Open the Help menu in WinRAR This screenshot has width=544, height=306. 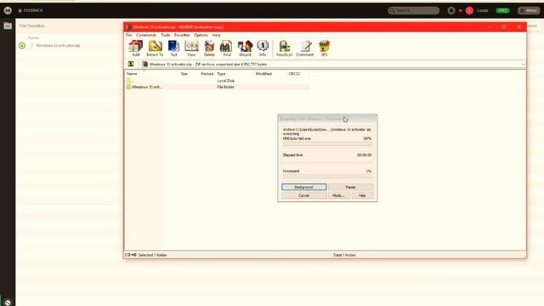pos(216,35)
